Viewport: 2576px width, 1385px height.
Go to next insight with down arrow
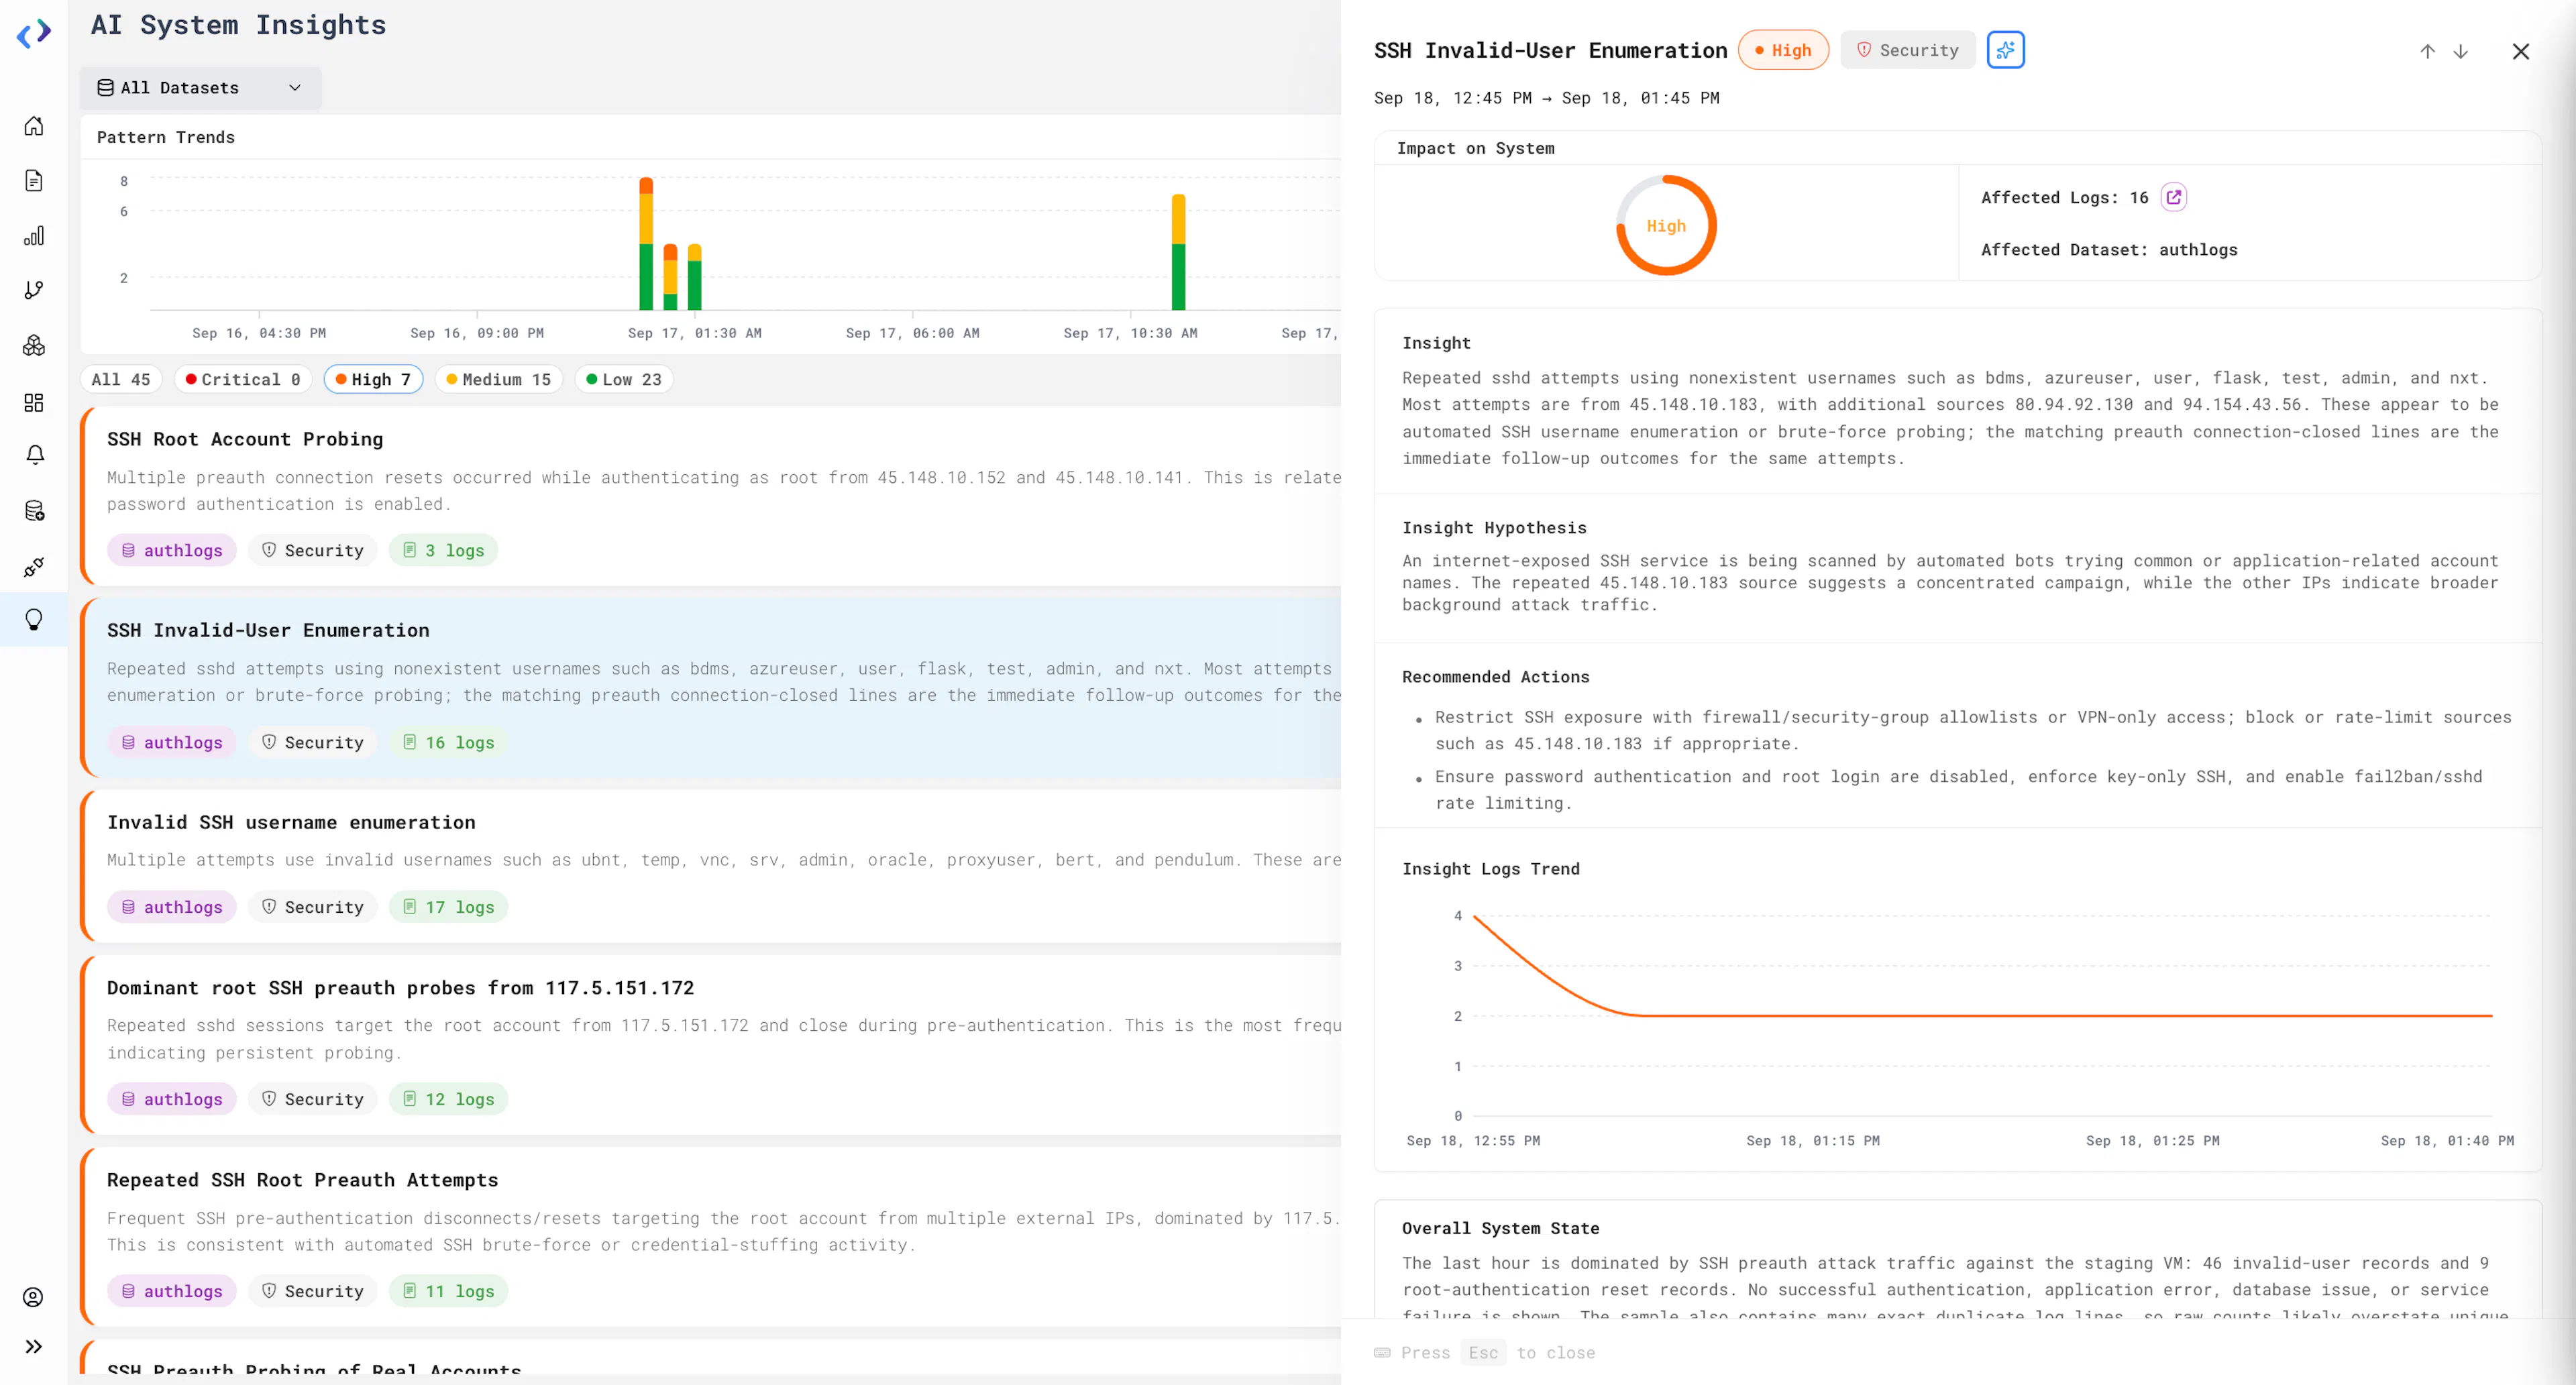[x=2460, y=51]
